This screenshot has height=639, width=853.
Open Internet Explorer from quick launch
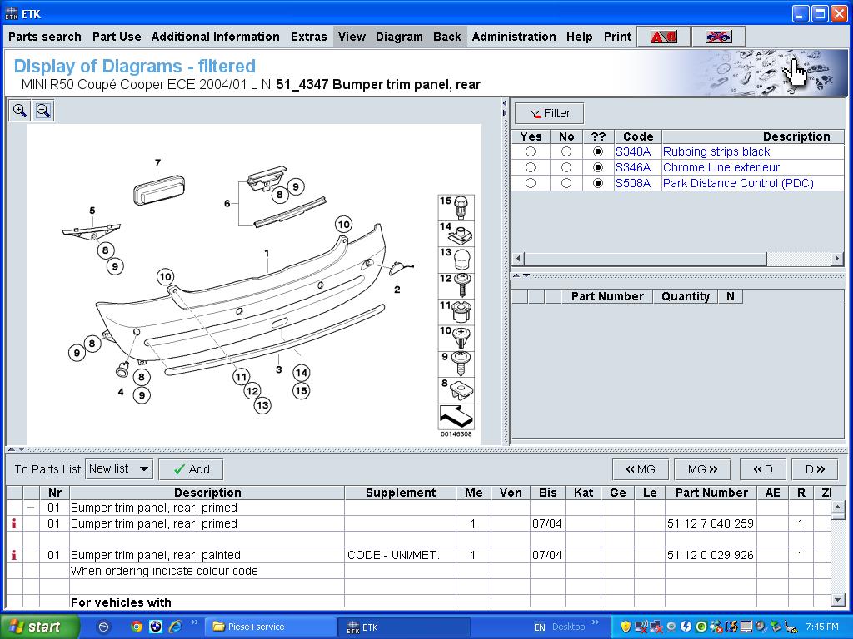175,627
